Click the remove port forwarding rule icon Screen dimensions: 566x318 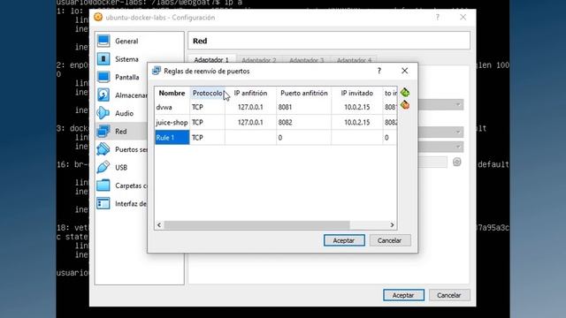(405, 105)
